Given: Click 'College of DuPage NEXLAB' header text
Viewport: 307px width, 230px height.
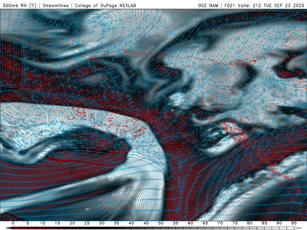Looking at the screenshot, I should [105, 6].
